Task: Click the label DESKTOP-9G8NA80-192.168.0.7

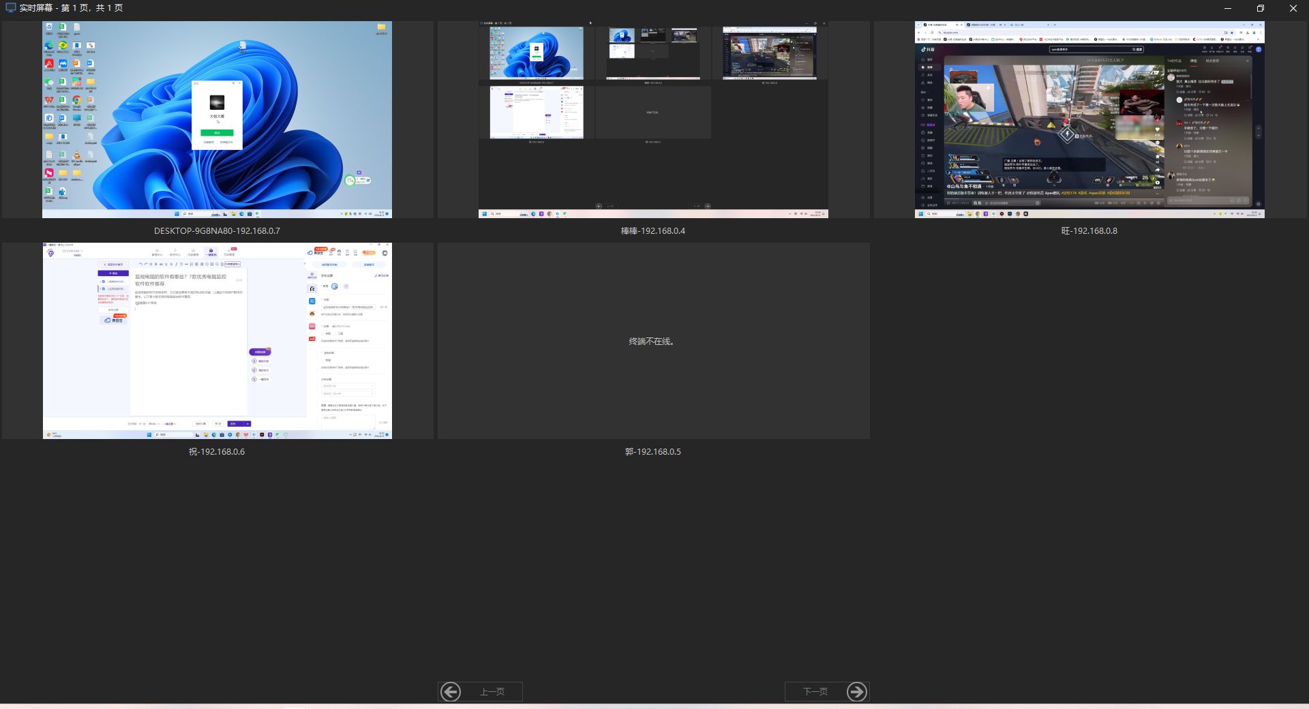Action: [x=217, y=231]
